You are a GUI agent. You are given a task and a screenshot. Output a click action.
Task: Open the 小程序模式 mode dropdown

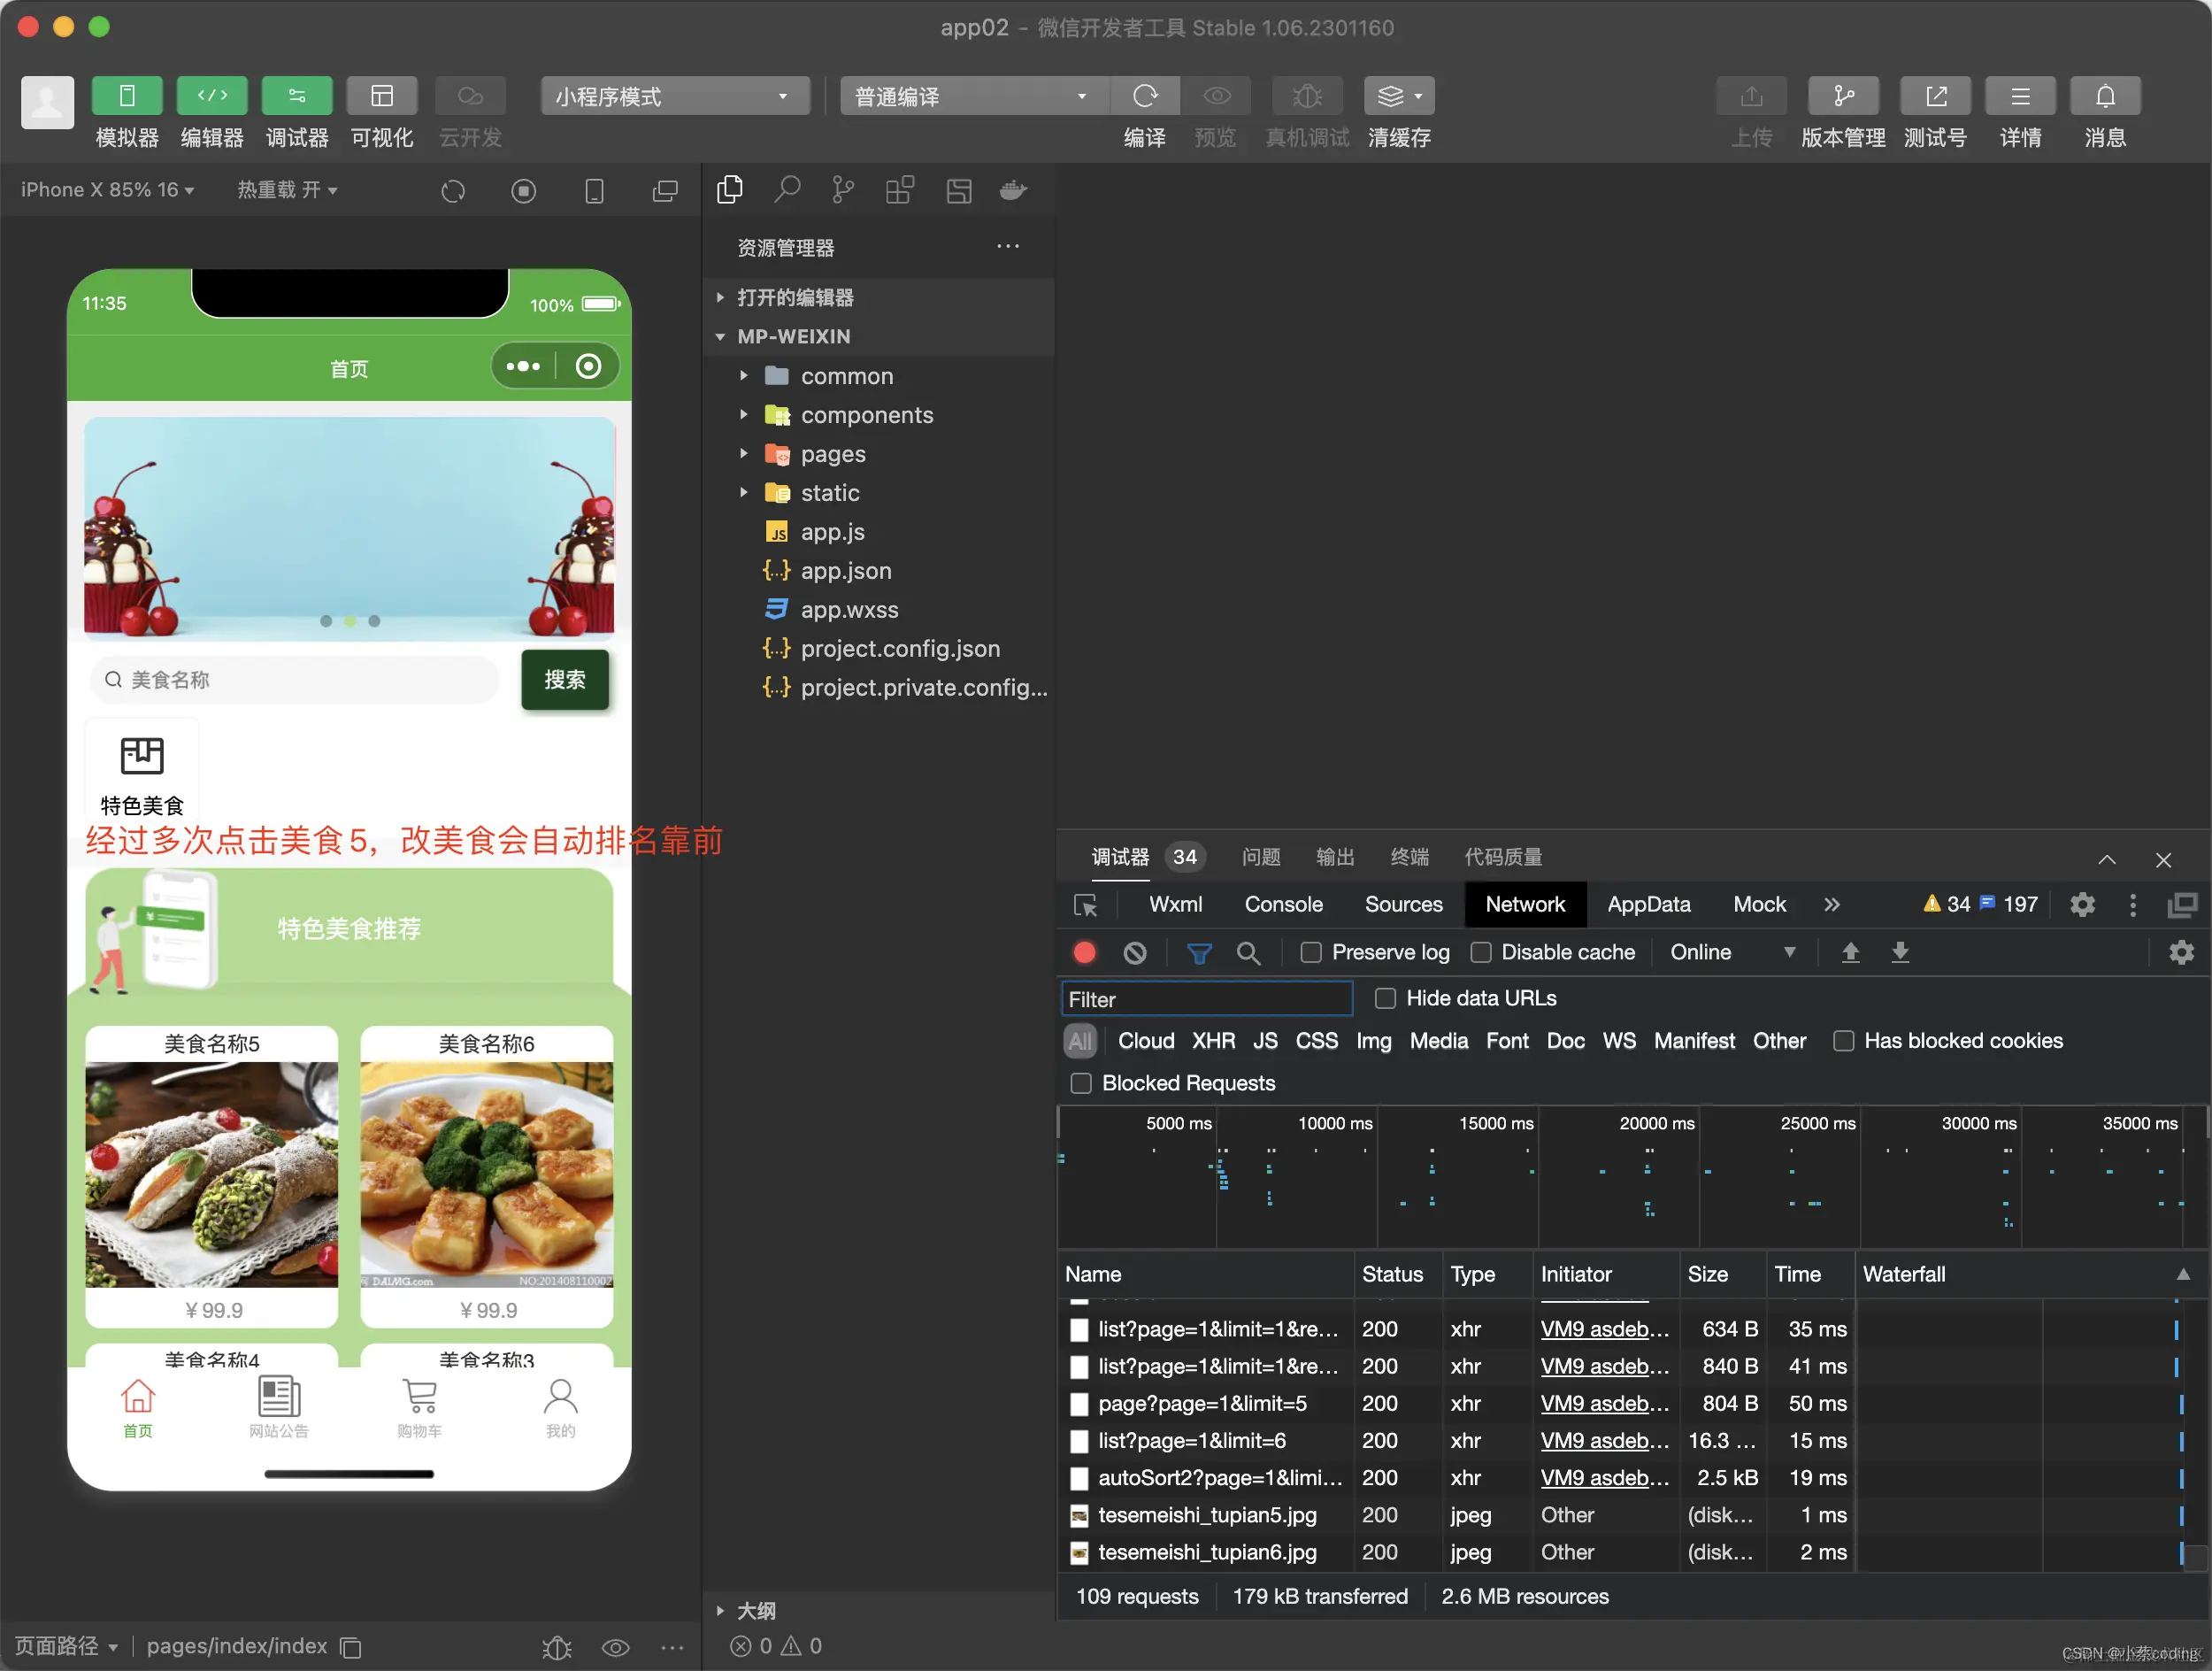[x=674, y=96]
